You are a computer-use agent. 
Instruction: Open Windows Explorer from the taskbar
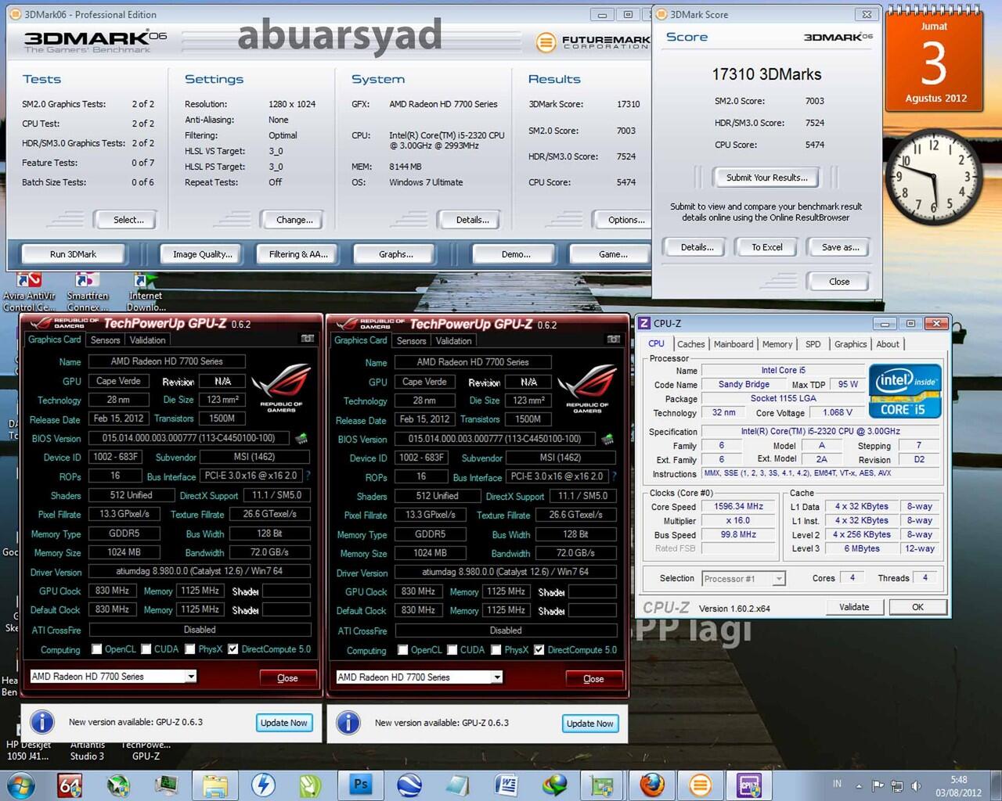point(215,785)
